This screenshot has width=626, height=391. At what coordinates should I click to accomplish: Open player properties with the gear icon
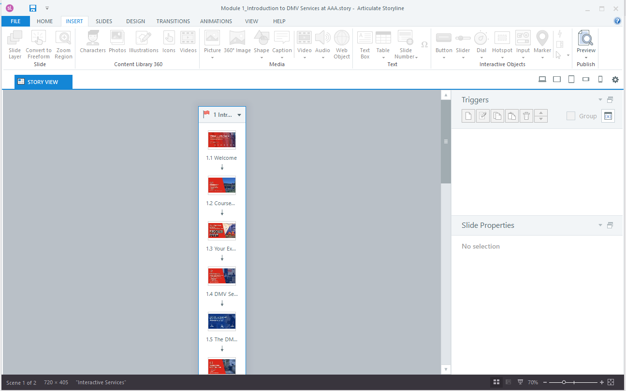pos(615,80)
